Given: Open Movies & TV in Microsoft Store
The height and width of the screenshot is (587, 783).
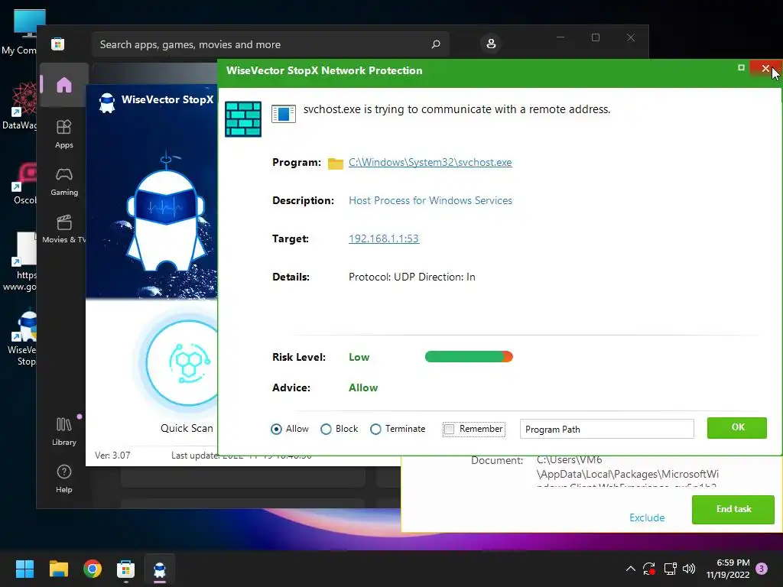Looking at the screenshot, I should pos(64,229).
